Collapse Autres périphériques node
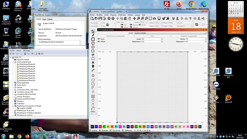The width and height of the screenshot is (247, 139). point(13,62)
